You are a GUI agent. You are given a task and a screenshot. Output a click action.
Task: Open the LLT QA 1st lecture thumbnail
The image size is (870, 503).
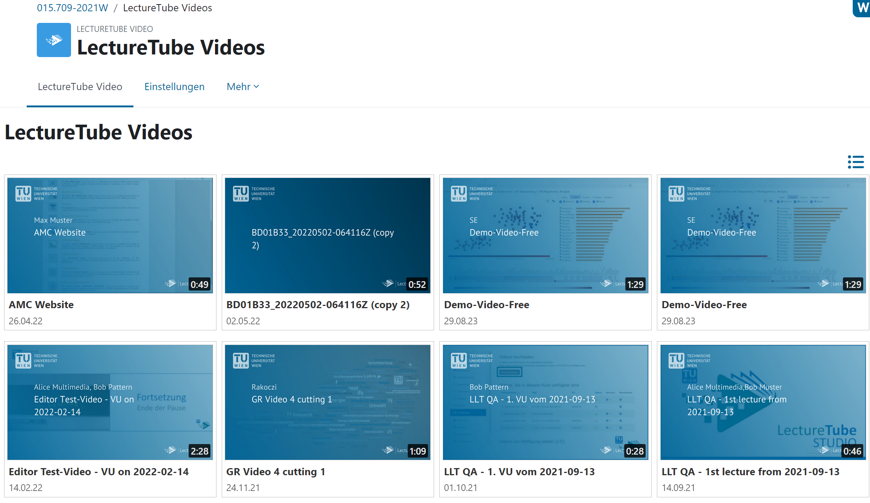click(x=763, y=402)
